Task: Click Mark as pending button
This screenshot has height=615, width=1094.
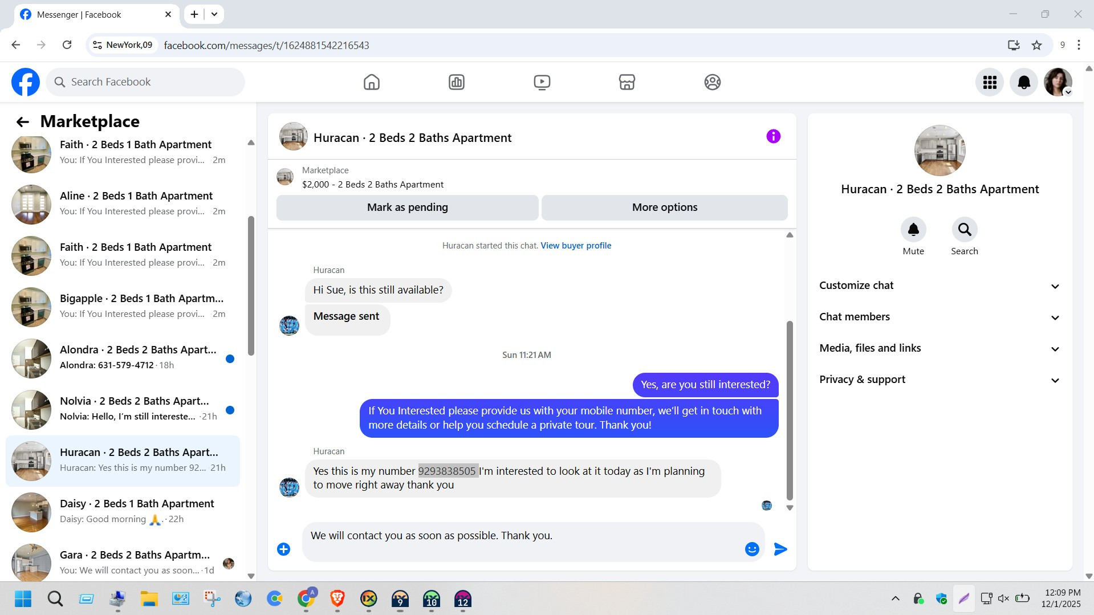Action: pyautogui.click(x=408, y=207)
